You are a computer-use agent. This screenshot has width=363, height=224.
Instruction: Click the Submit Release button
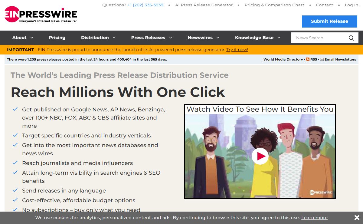click(x=329, y=21)
